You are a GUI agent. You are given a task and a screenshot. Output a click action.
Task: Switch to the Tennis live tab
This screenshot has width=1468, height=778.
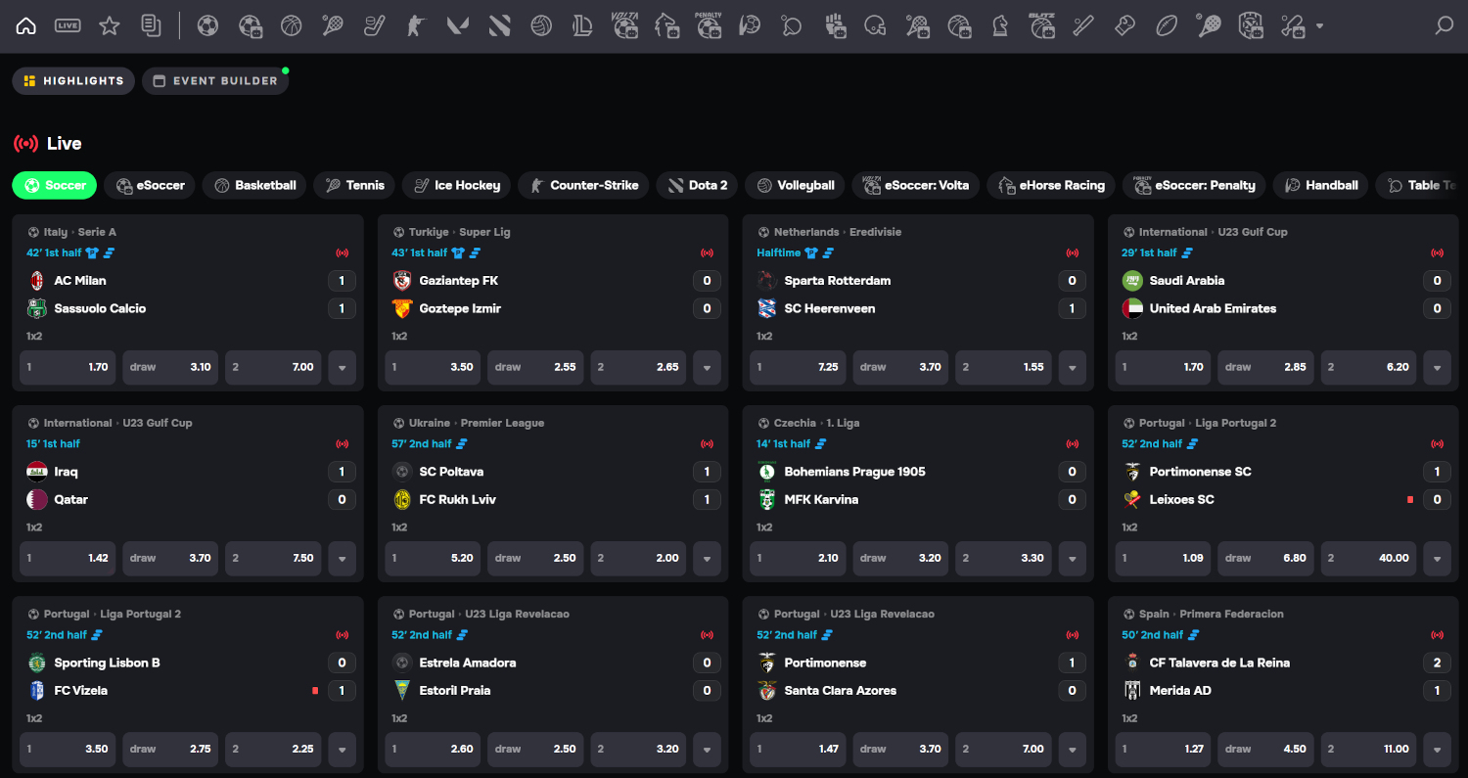(355, 185)
